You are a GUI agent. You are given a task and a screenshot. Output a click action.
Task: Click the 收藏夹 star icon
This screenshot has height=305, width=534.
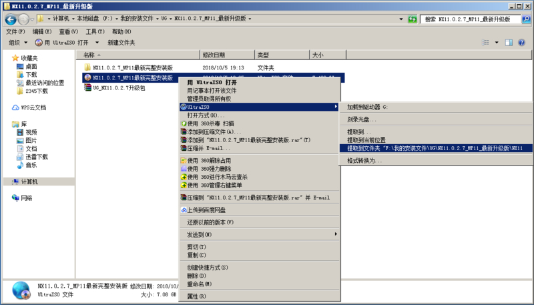pyautogui.click(x=15, y=58)
